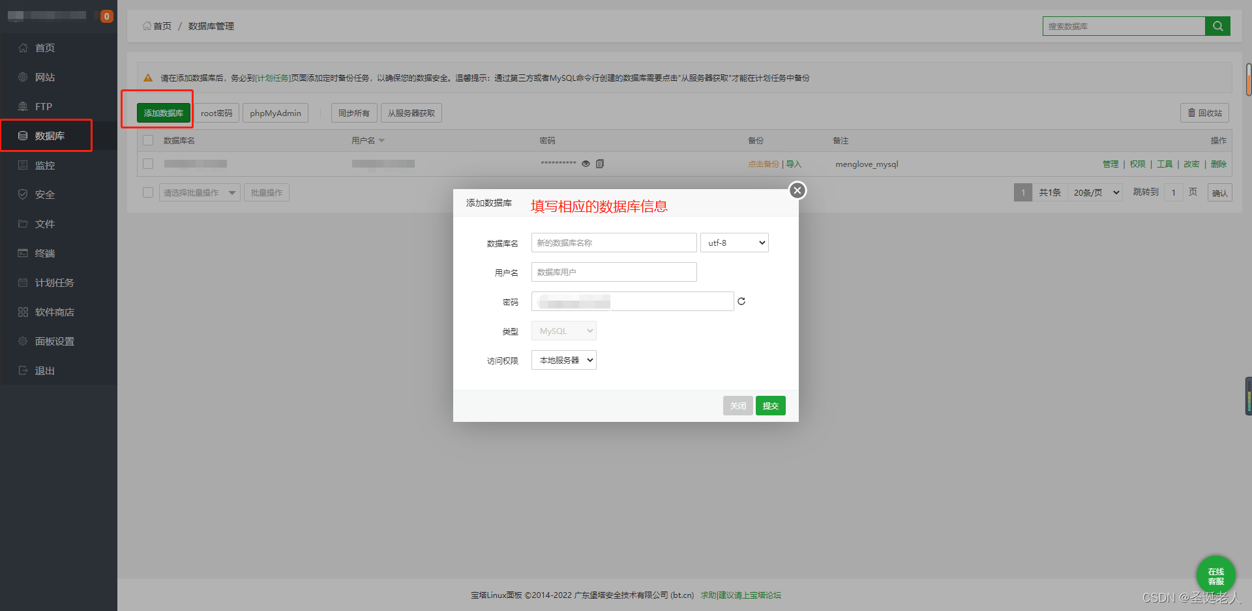Click the green search magnifier button
Image resolution: width=1252 pixels, height=611 pixels.
click(1217, 26)
